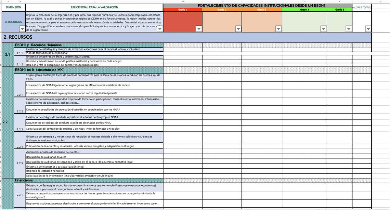
Task: Select the red Grado 1 header cell
Action: click(183, 10)
